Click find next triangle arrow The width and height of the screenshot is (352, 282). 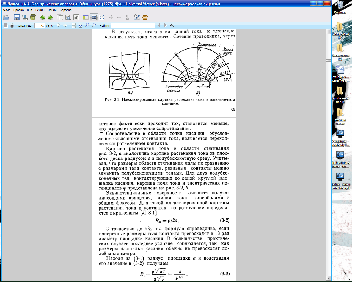click(x=165, y=25)
